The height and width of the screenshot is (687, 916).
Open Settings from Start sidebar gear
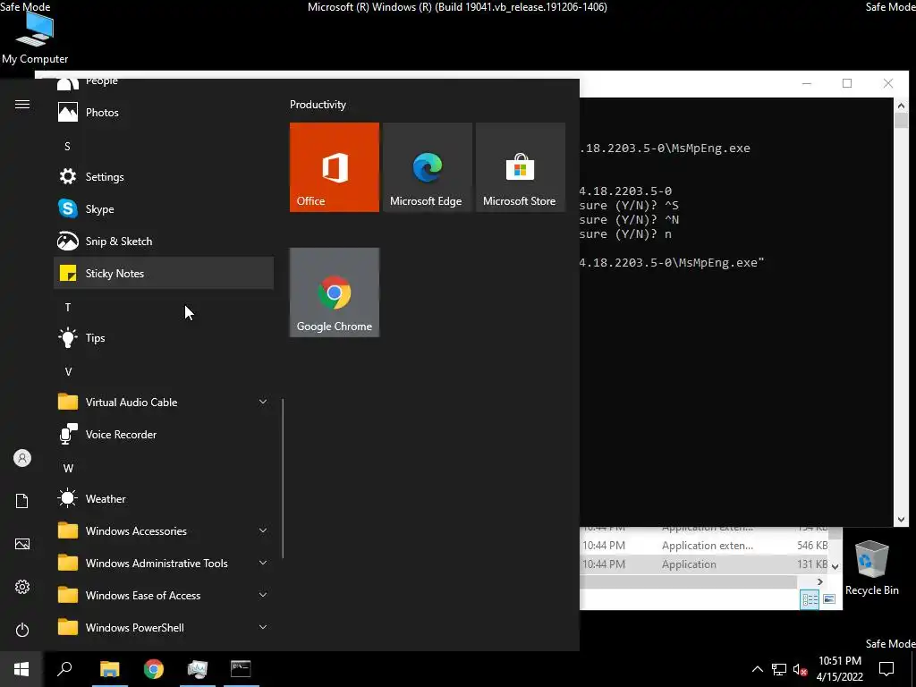[x=22, y=587]
